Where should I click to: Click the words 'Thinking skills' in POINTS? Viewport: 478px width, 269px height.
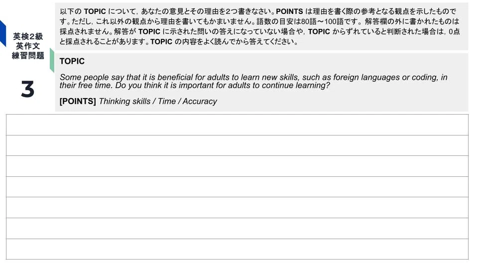(x=124, y=101)
